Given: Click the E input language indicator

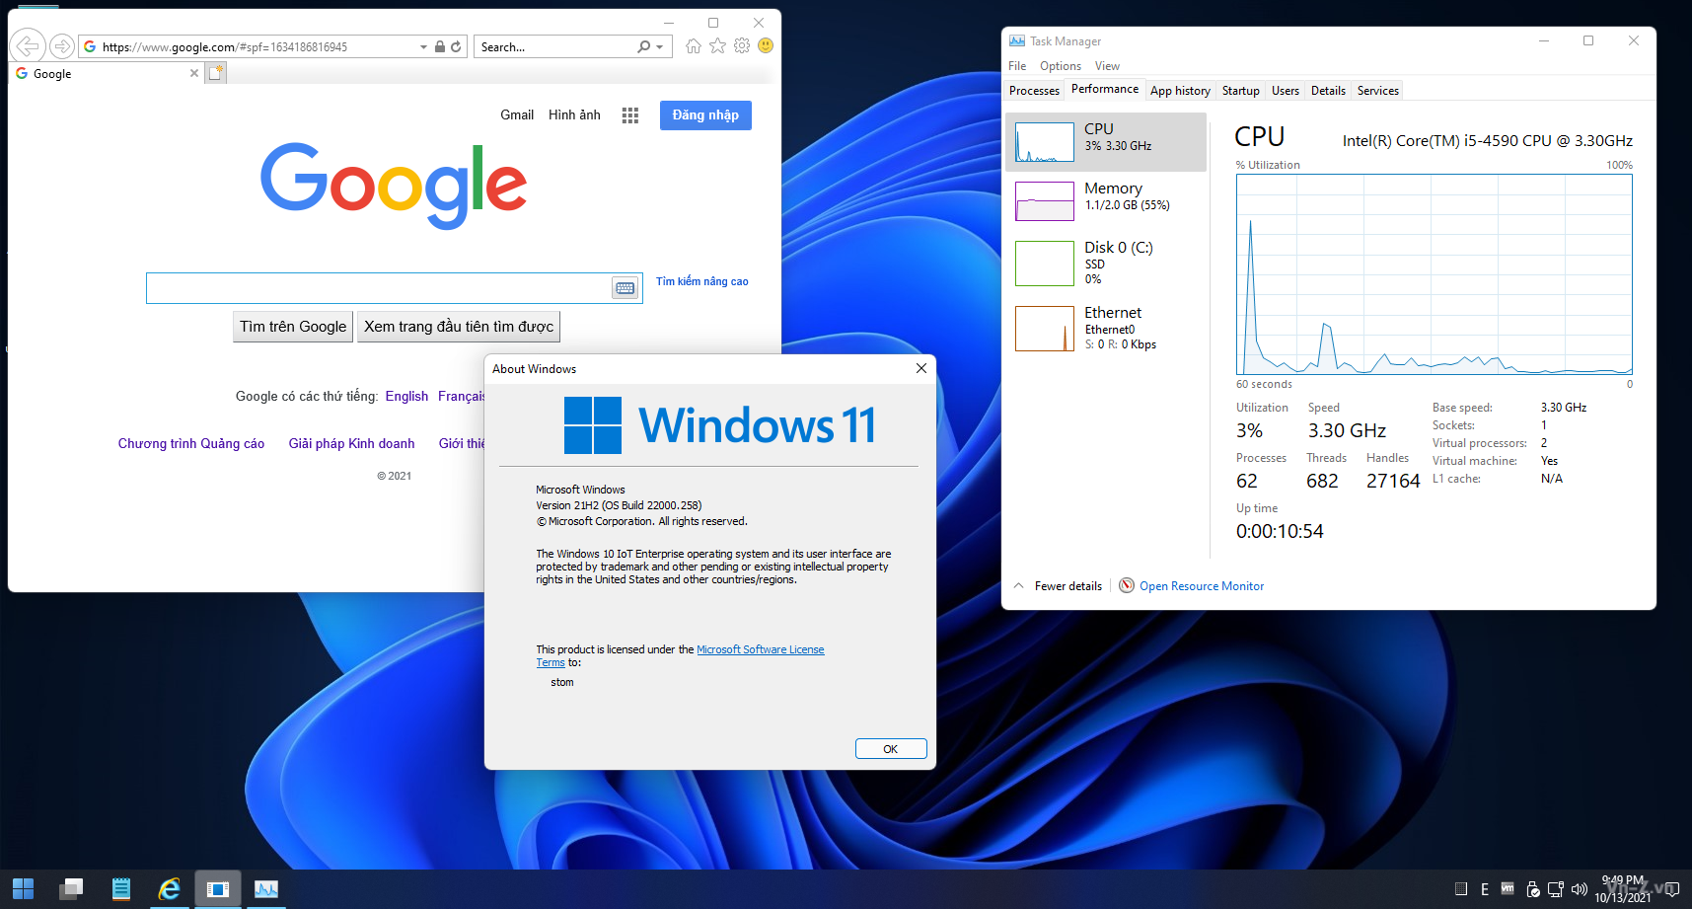Looking at the screenshot, I should 1485,889.
